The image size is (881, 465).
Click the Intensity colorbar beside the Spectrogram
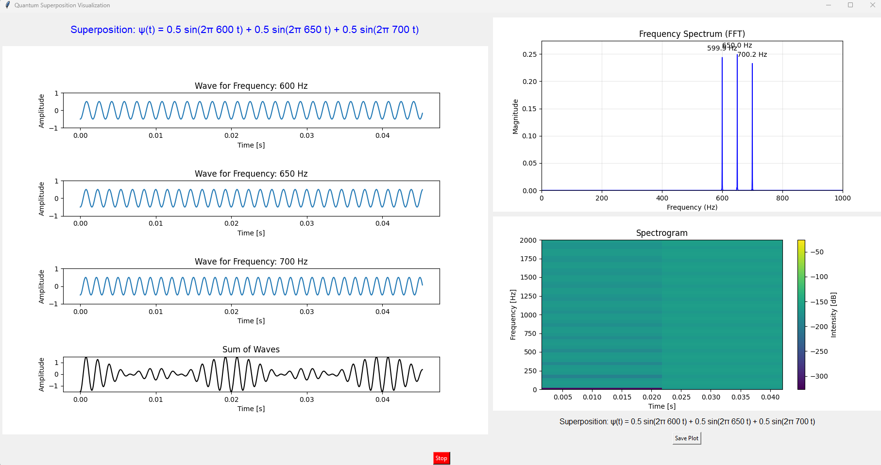coord(801,315)
